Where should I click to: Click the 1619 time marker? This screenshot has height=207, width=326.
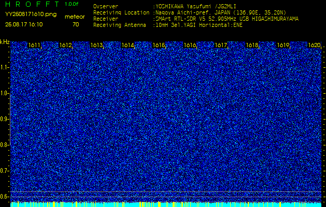tap(283, 45)
